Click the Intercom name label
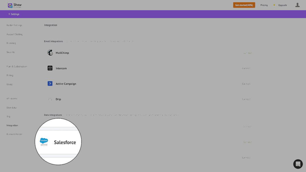The image size is (306, 172). click(61, 68)
